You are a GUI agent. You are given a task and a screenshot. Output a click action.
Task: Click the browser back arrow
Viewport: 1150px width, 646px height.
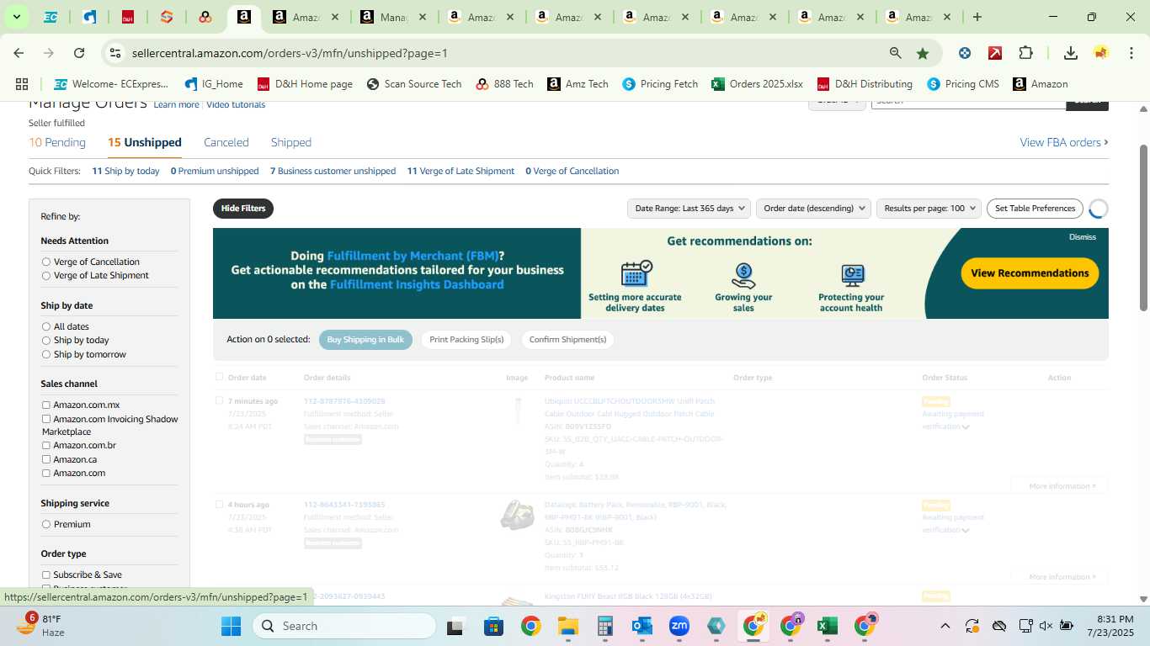[19, 53]
